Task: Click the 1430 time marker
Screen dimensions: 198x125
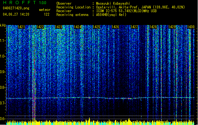Action: (x=191, y=27)
